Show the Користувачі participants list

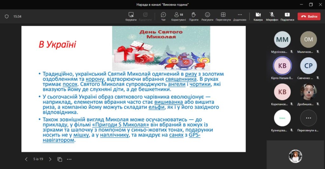click(178, 16)
